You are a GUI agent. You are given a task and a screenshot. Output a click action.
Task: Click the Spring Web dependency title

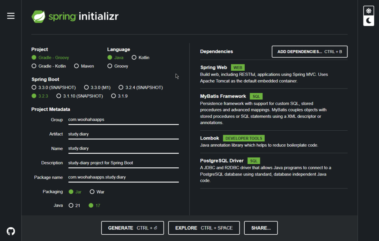click(214, 67)
